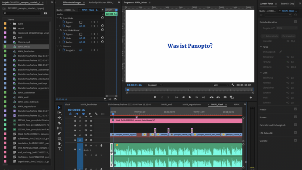Adjust the Belichtung slider

point(288,78)
